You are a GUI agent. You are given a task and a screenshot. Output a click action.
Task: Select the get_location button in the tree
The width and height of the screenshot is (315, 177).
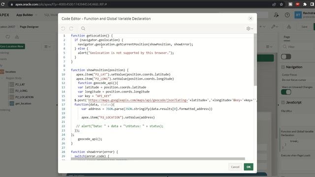pyautogui.click(x=23, y=104)
